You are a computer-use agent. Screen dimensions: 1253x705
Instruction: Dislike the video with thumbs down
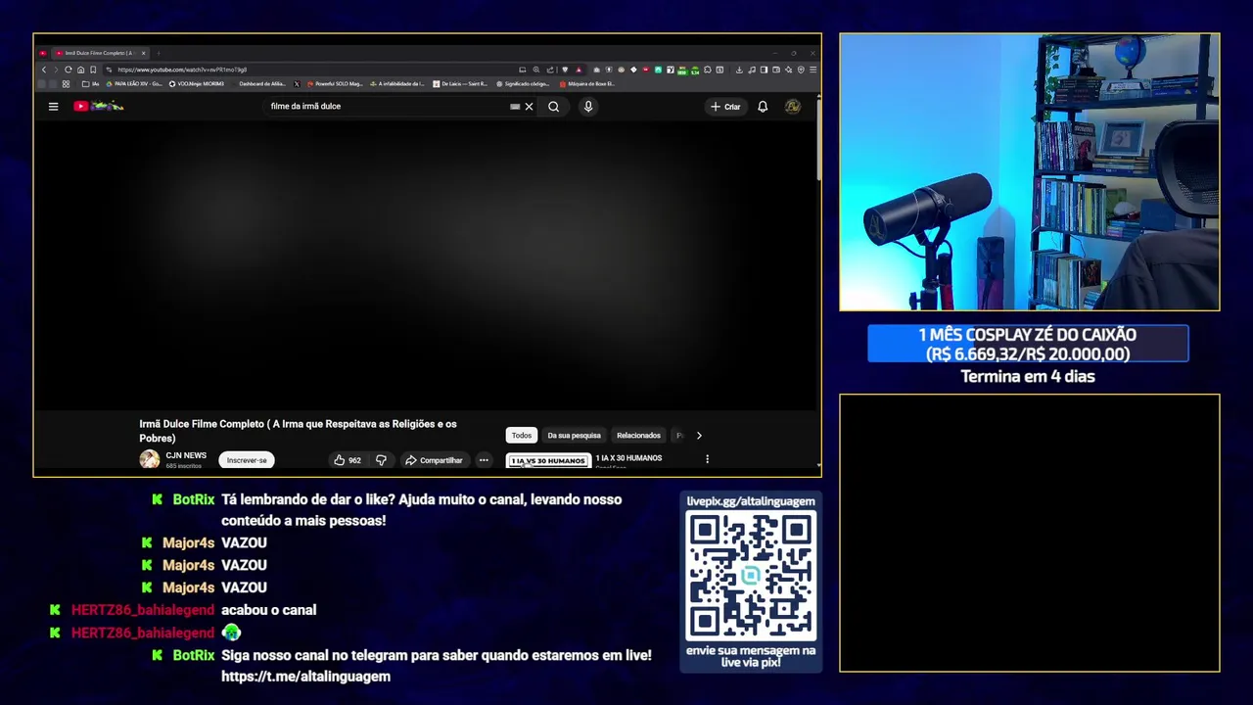(x=381, y=460)
